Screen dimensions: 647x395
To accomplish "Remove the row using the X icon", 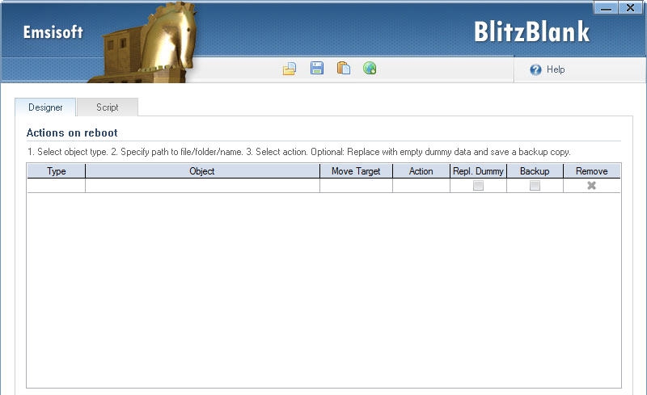I will (592, 186).
